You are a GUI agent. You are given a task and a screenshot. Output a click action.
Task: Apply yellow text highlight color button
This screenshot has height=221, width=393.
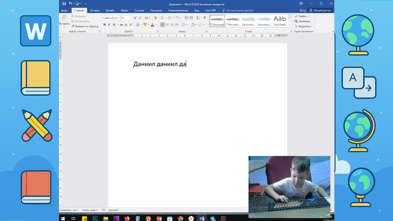pyautogui.click(x=145, y=25)
